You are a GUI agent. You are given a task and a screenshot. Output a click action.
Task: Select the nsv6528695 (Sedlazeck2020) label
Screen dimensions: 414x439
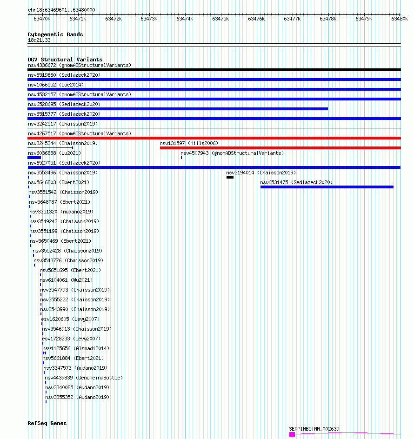point(64,105)
